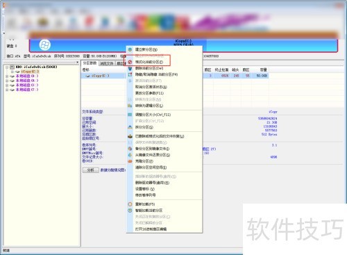This screenshot has height=255, width=347.
Task: Expand the last purple local disk node
Action: point(7,90)
